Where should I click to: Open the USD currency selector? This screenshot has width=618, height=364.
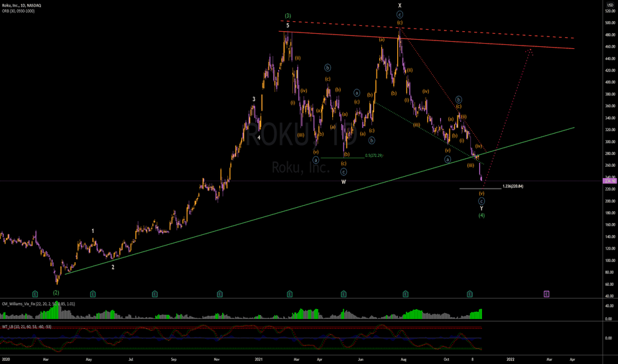(610, 5)
